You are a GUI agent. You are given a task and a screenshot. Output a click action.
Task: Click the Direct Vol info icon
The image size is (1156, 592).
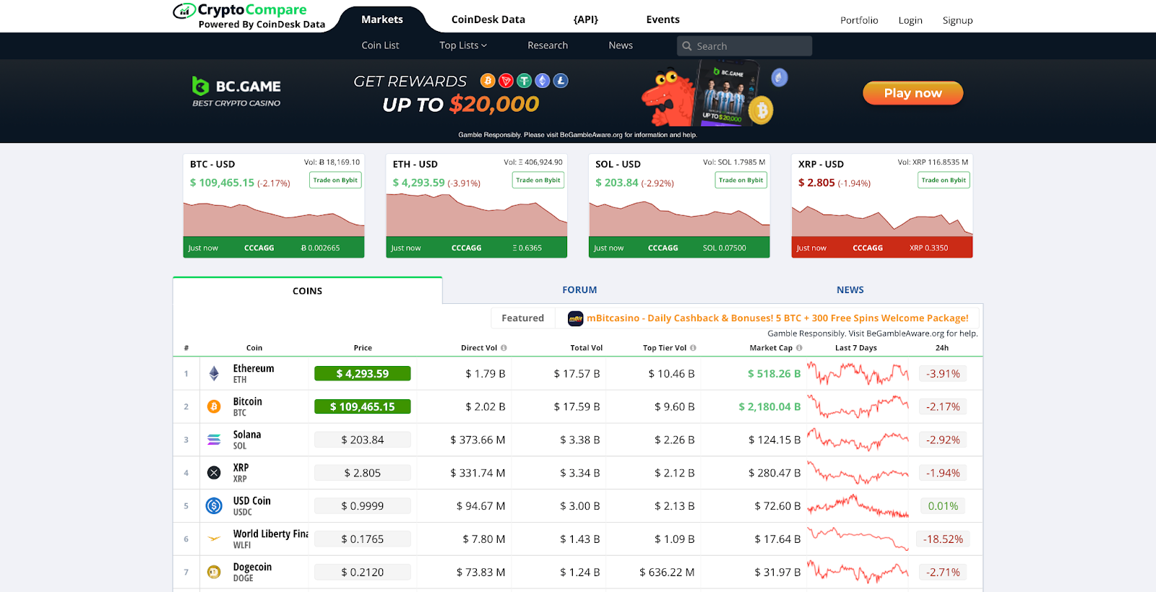point(504,348)
